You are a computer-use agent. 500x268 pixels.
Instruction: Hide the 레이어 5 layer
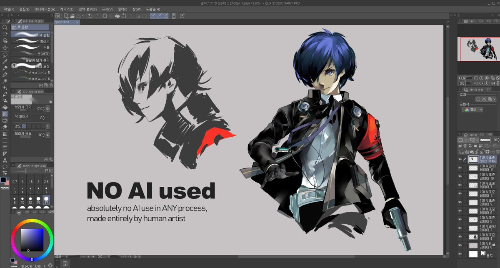[460, 219]
